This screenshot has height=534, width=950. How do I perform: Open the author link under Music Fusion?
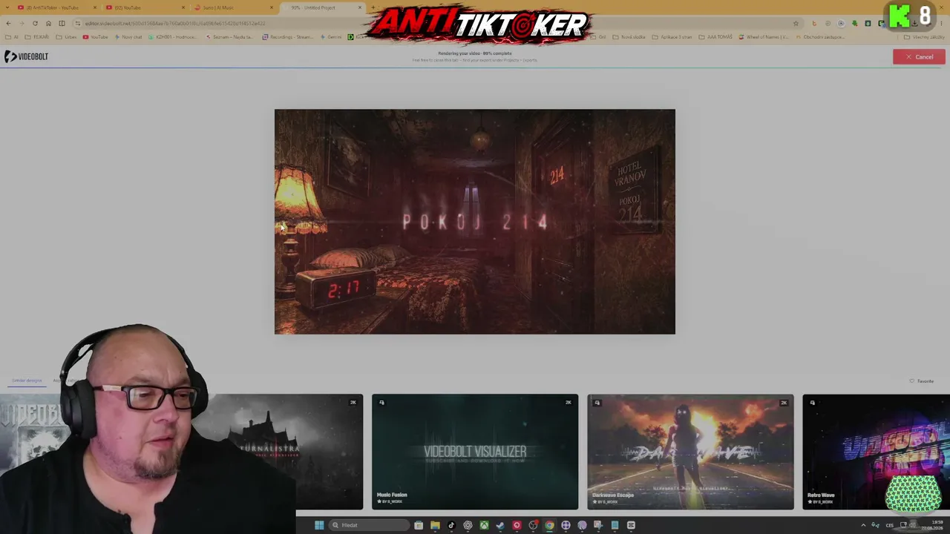pyautogui.click(x=390, y=502)
